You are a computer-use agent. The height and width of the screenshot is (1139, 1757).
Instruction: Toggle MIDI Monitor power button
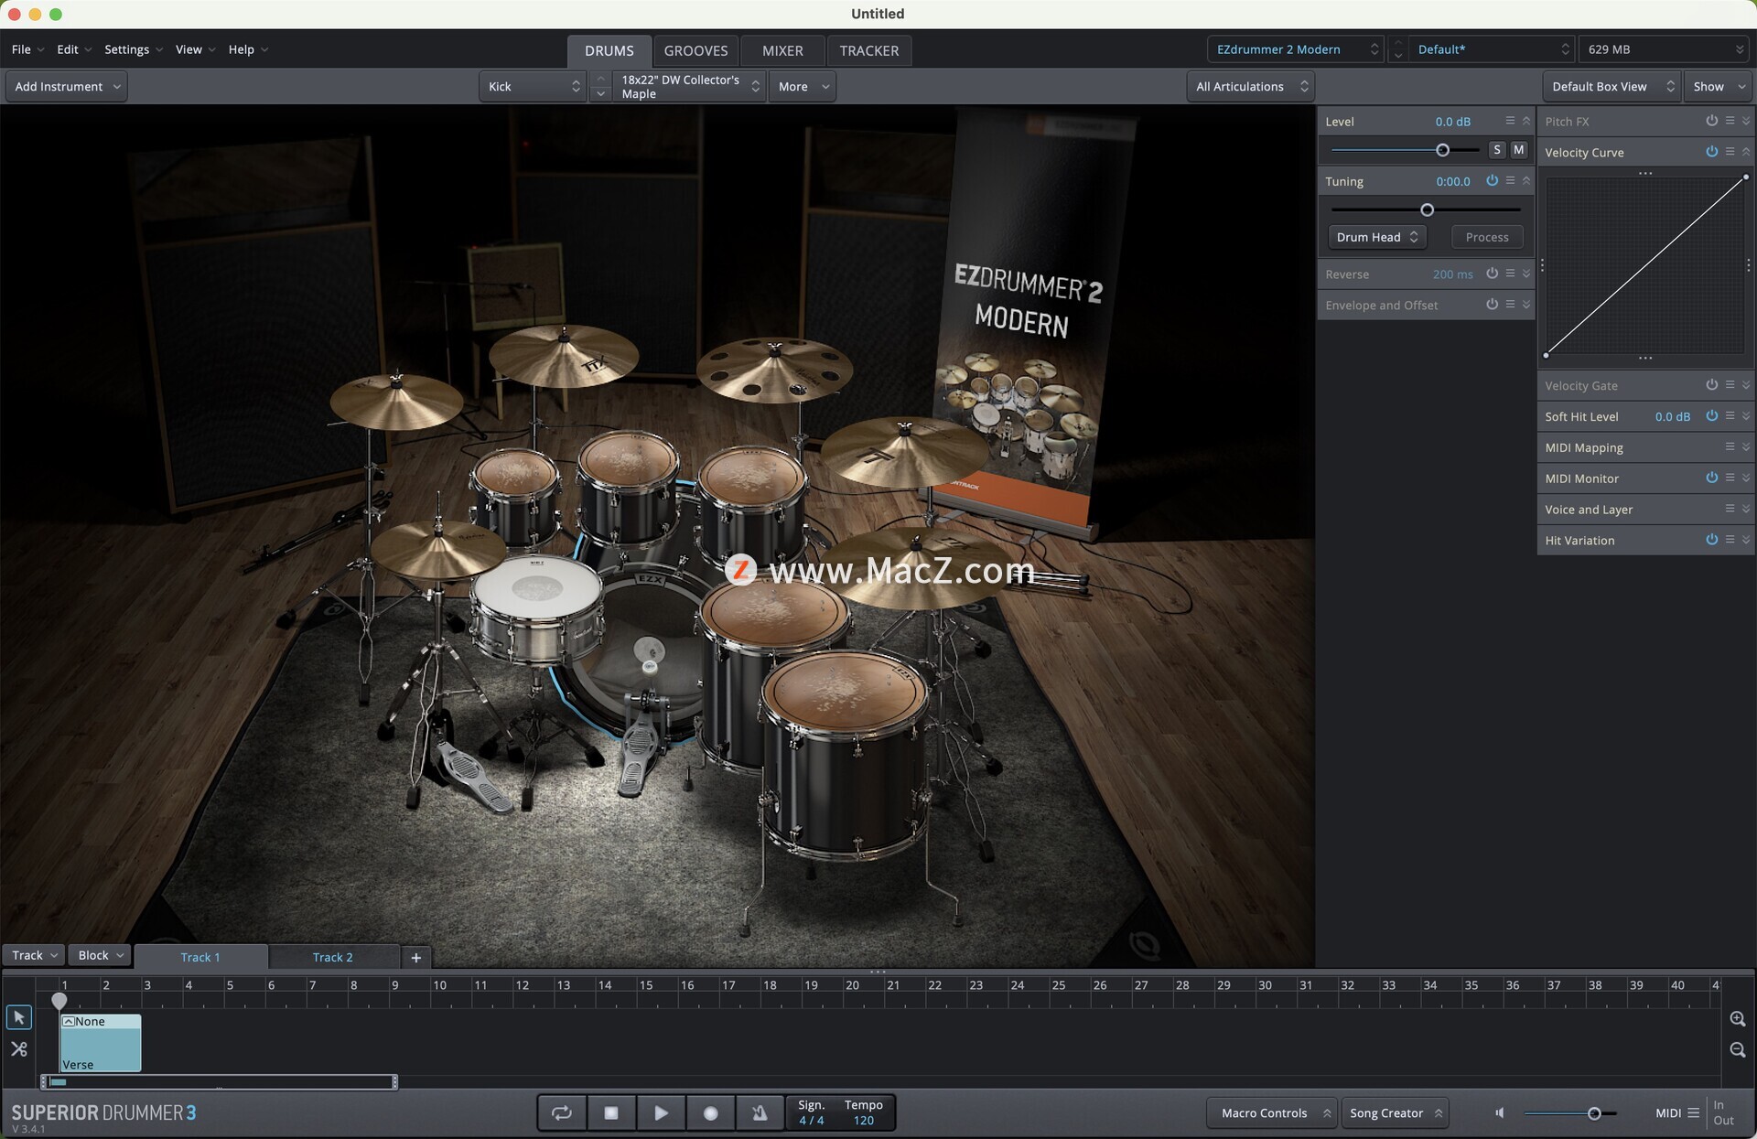1711,478
